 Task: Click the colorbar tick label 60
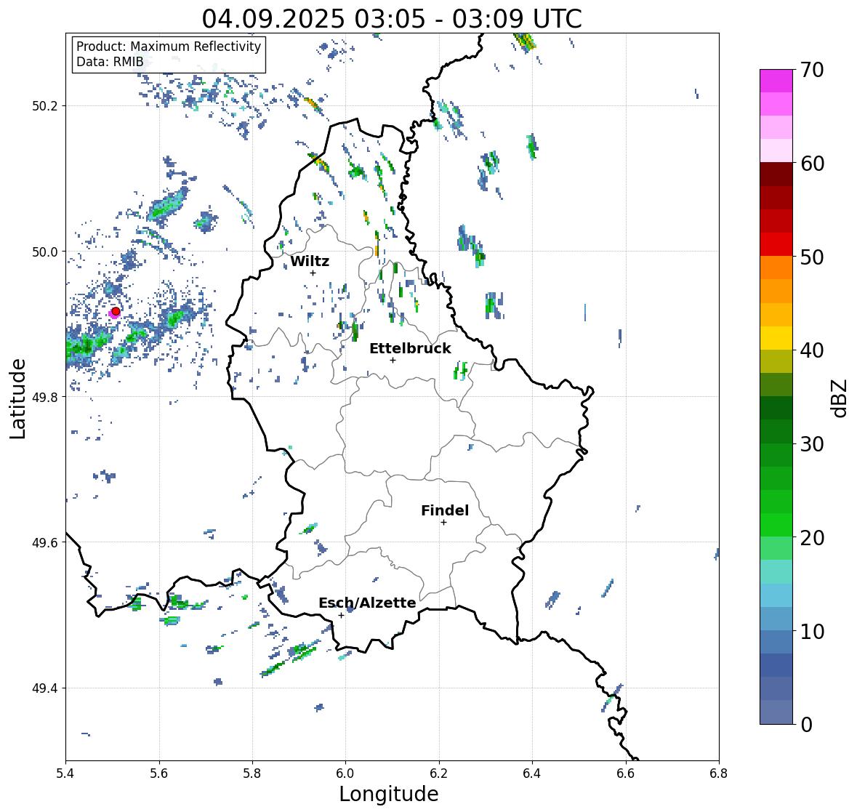[x=812, y=164]
